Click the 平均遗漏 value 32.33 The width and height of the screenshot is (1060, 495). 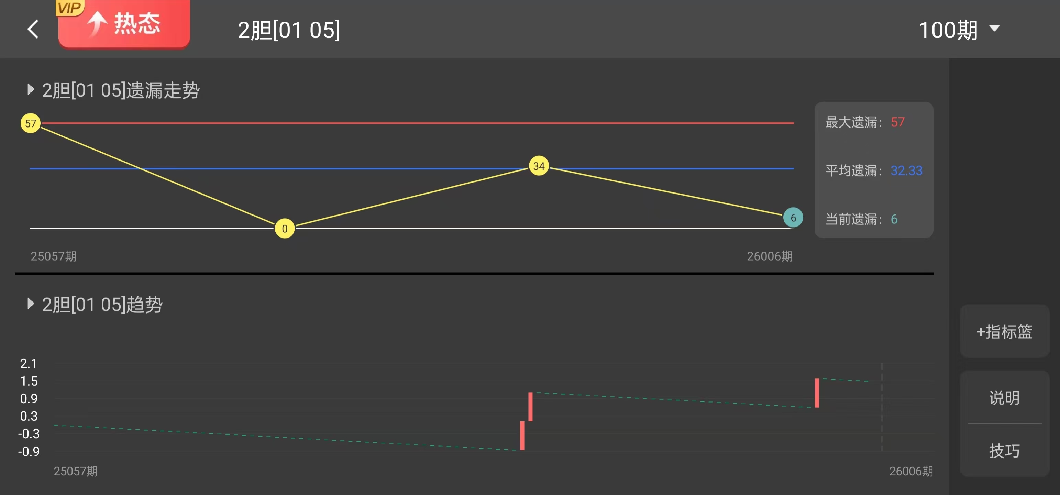click(x=906, y=170)
